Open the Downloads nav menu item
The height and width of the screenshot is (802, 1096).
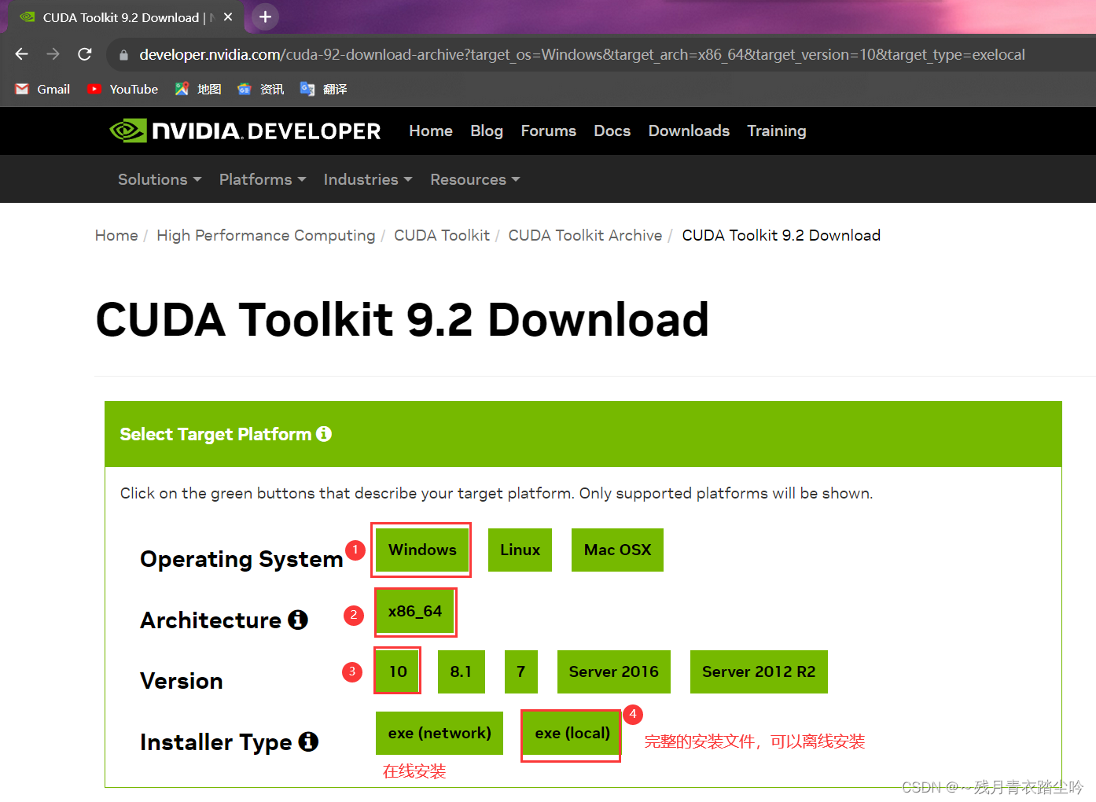[x=689, y=131]
